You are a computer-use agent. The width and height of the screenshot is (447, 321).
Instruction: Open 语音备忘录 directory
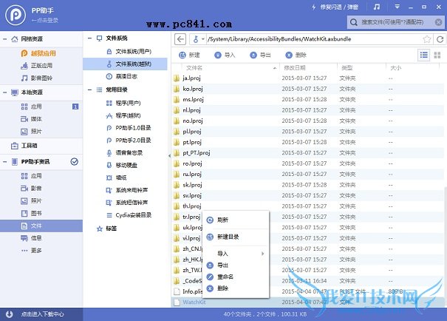click(125, 153)
